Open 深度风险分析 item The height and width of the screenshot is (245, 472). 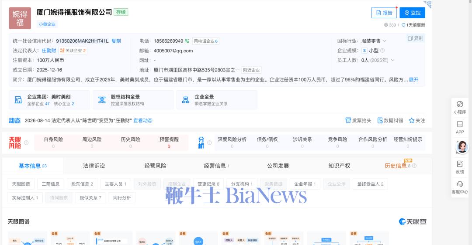tap(232, 143)
